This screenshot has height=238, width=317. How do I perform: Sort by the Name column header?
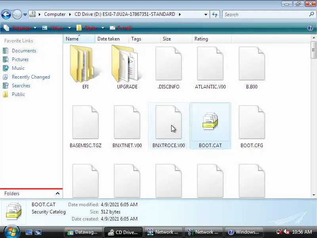(x=79, y=38)
